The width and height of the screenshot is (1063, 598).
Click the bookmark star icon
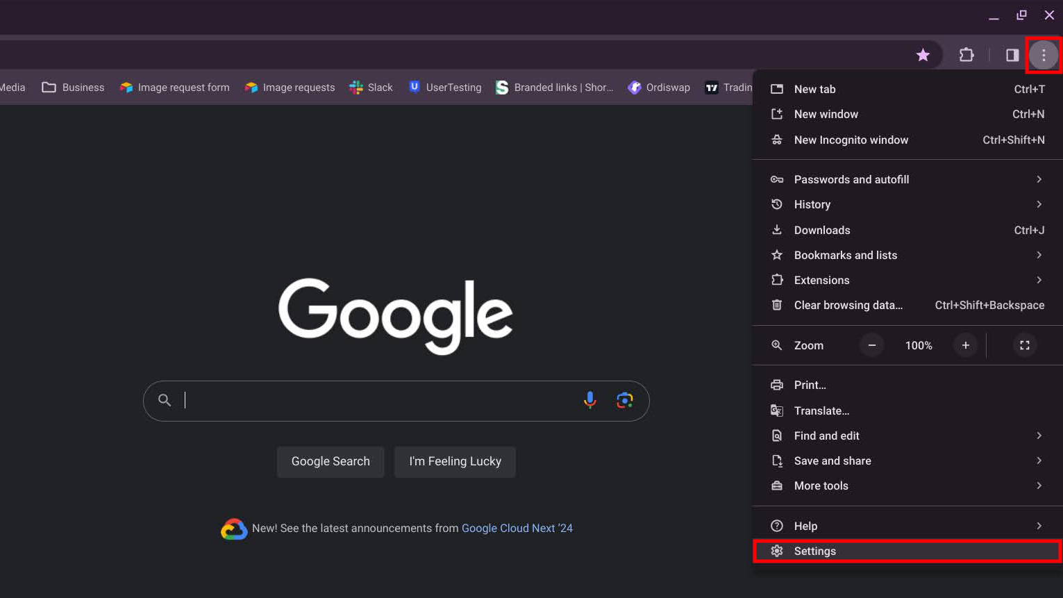tap(923, 55)
